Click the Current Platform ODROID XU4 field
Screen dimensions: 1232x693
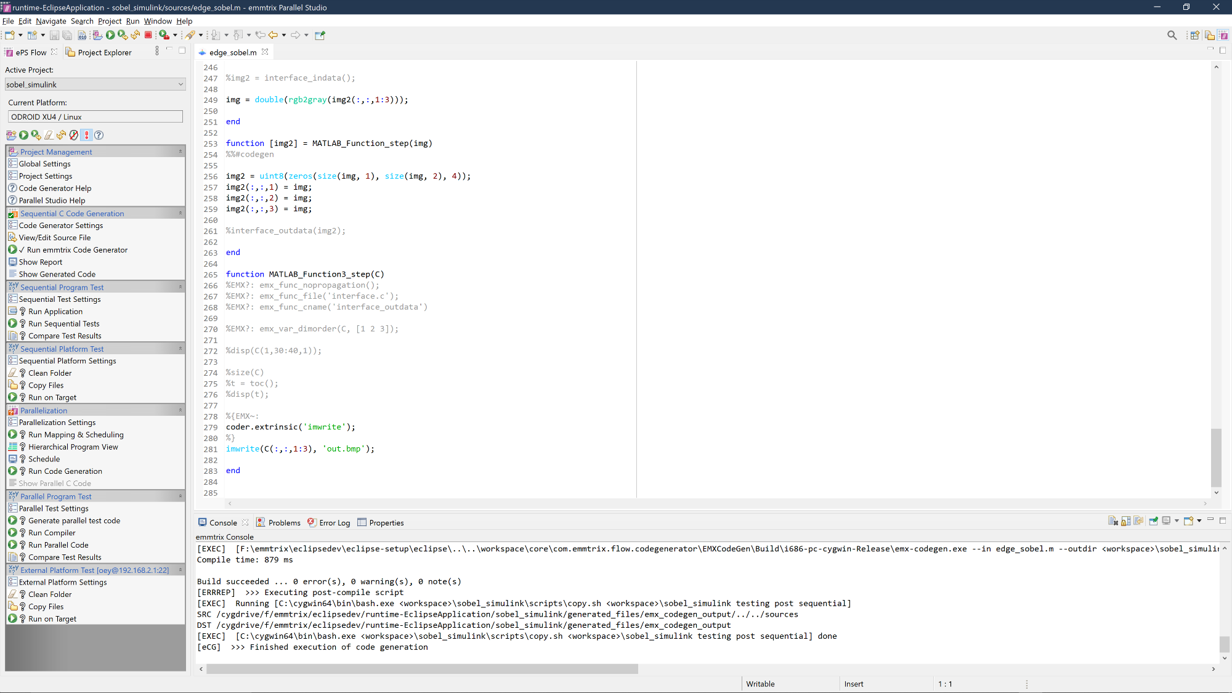click(95, 116)
